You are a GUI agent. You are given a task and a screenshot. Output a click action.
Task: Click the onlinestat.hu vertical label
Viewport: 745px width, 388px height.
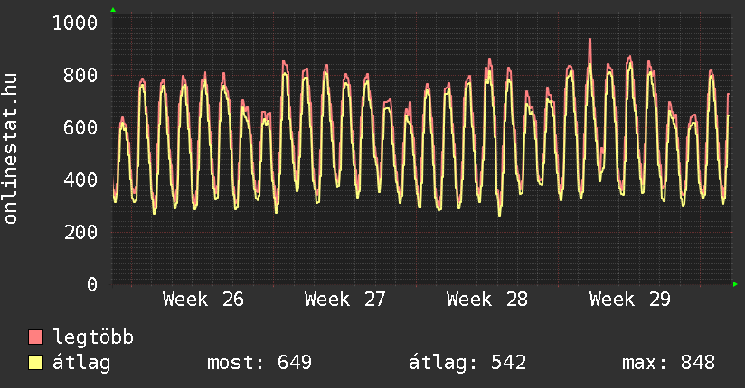click(x=11, y=148)
